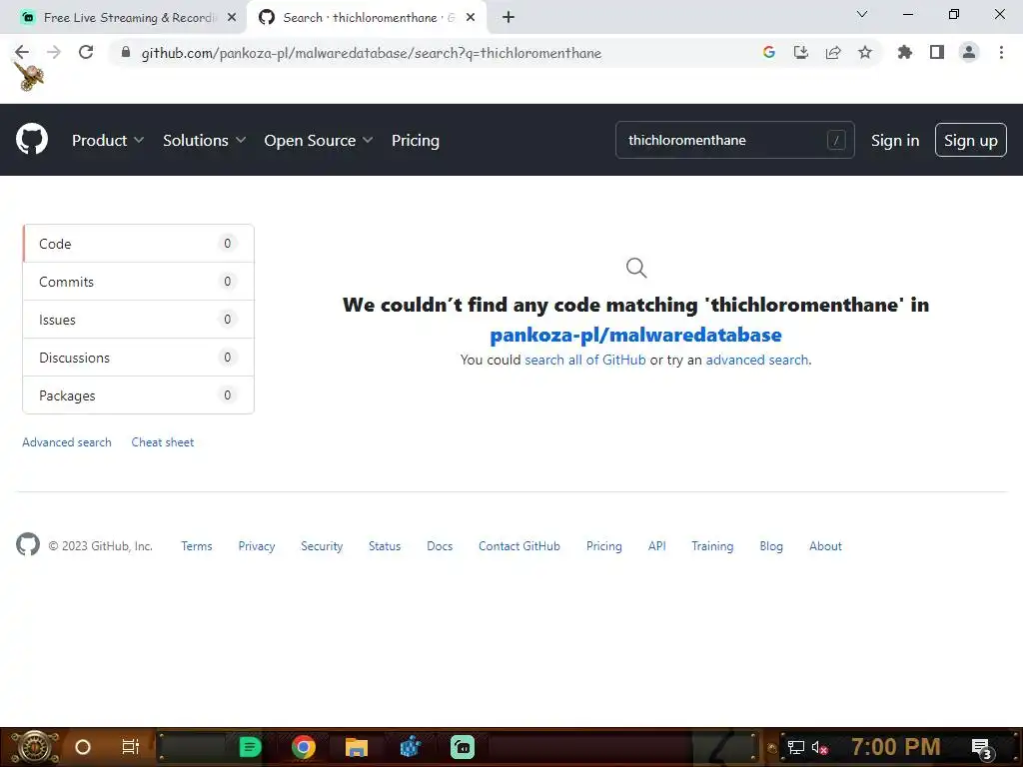Select the Issues results filter
The height and width of the screenshot is (767, 1023).
coord(138,319)
